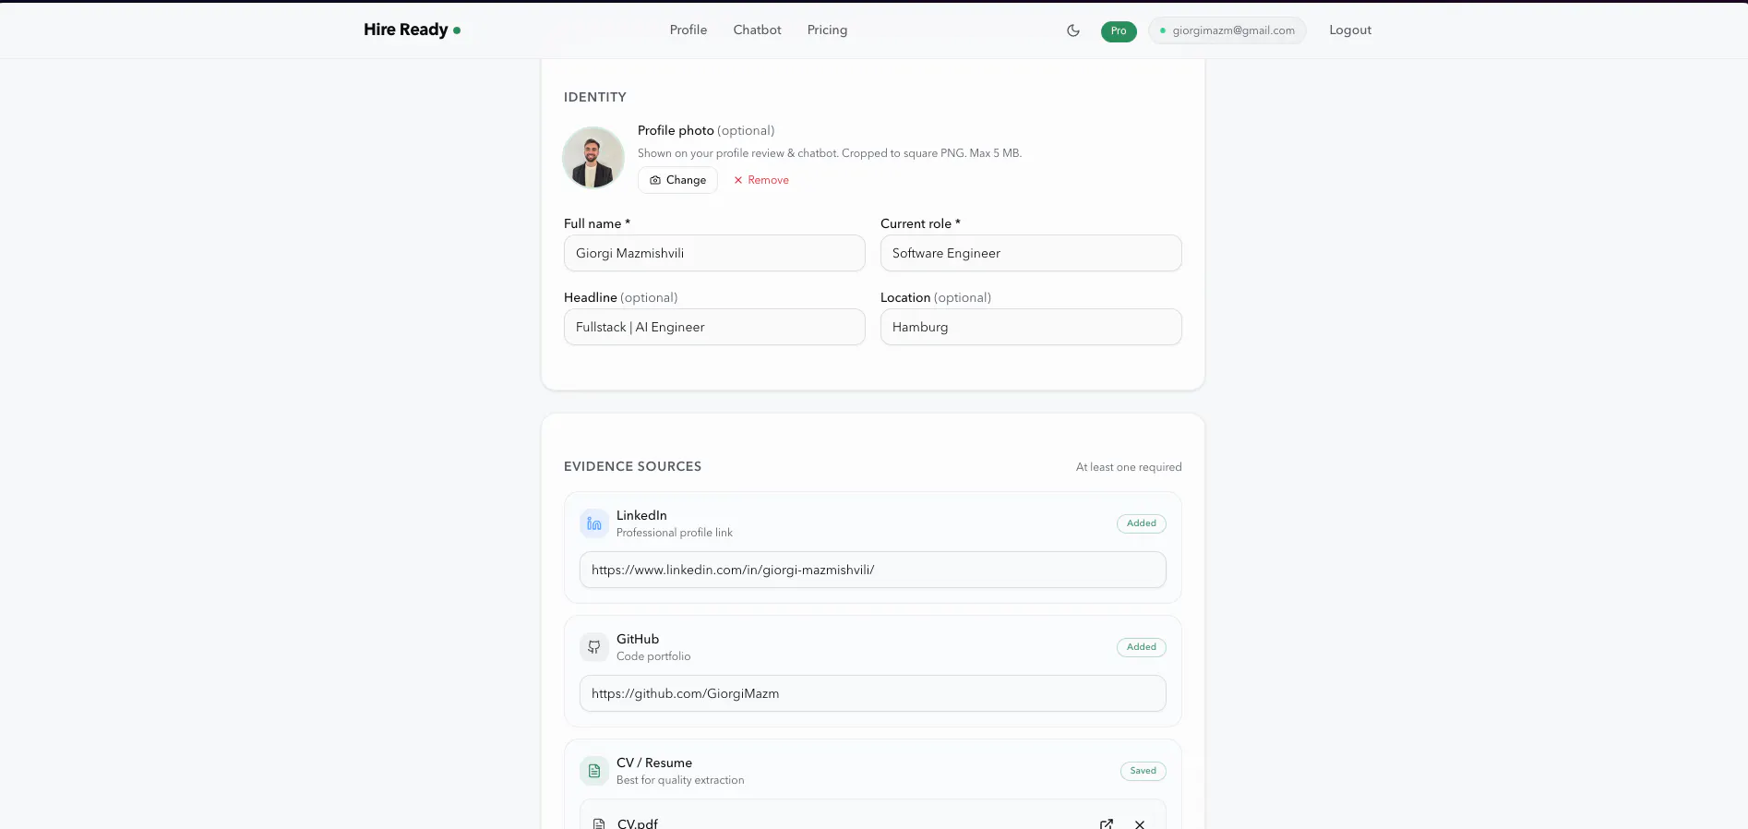Click the Pro plan badge
The height and width of the screenshot is (829, 1748).
[1119, 30]
